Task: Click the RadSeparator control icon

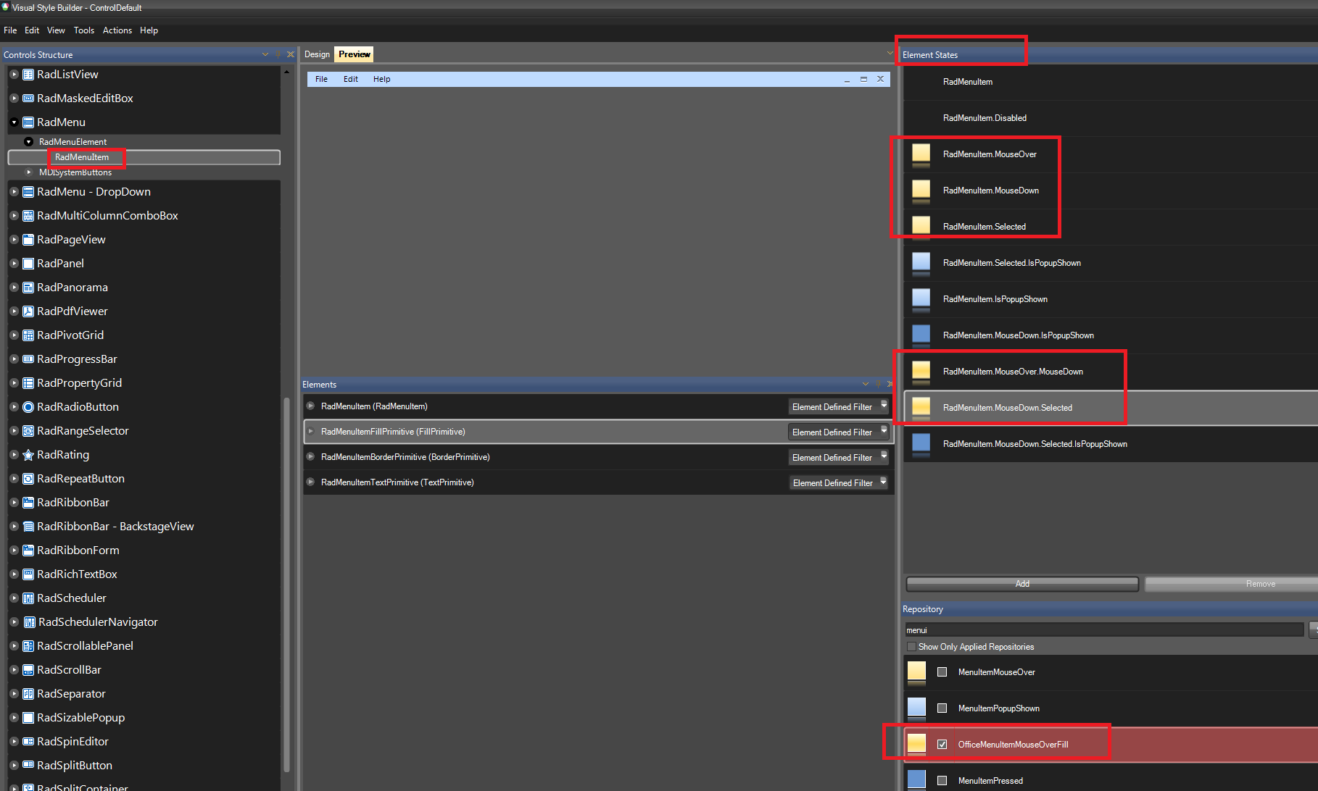Action: (28, 694)
